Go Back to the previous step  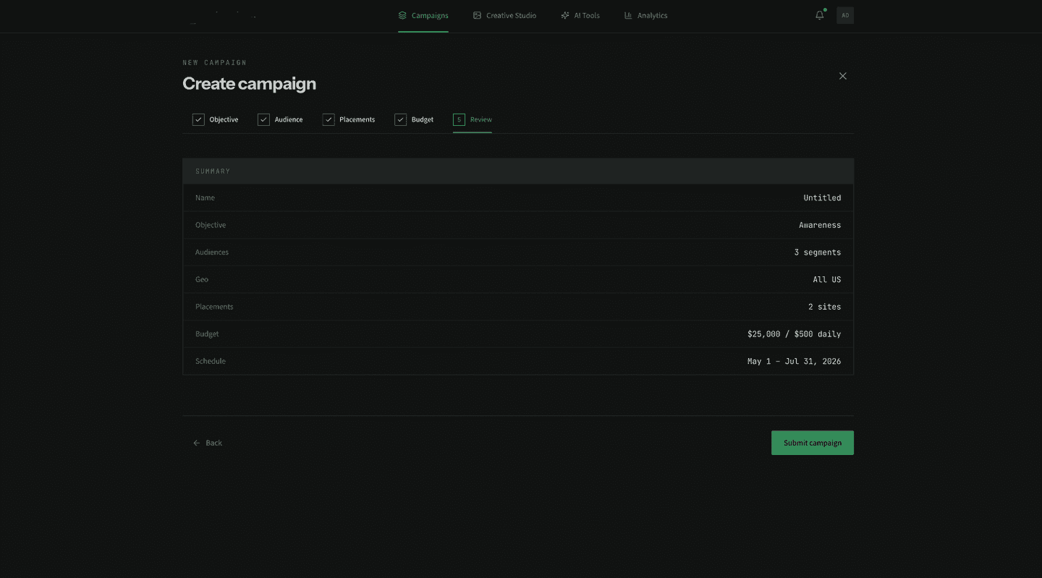208,442
